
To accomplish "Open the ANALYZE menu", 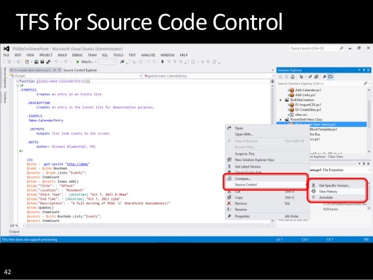I will tap(148, 55).
